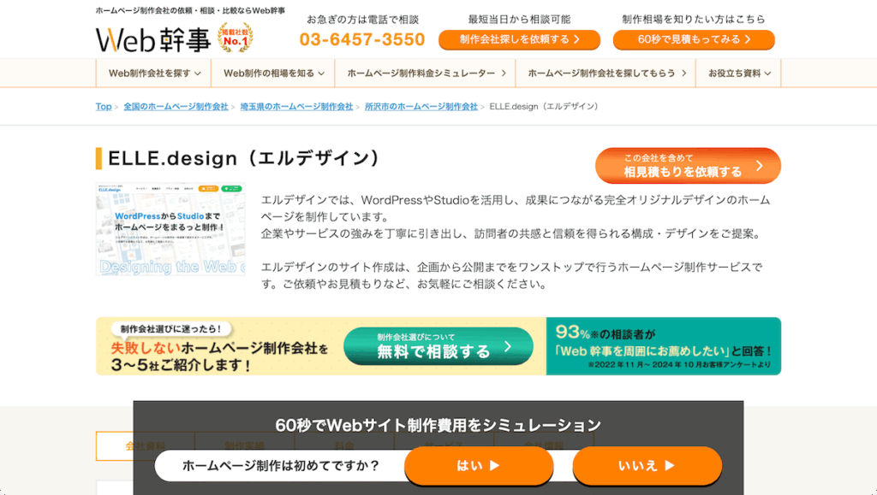
Task: Open ELLE.design website screenshot thumbnail
Action: pyautogui.click(x=170, y=229)
